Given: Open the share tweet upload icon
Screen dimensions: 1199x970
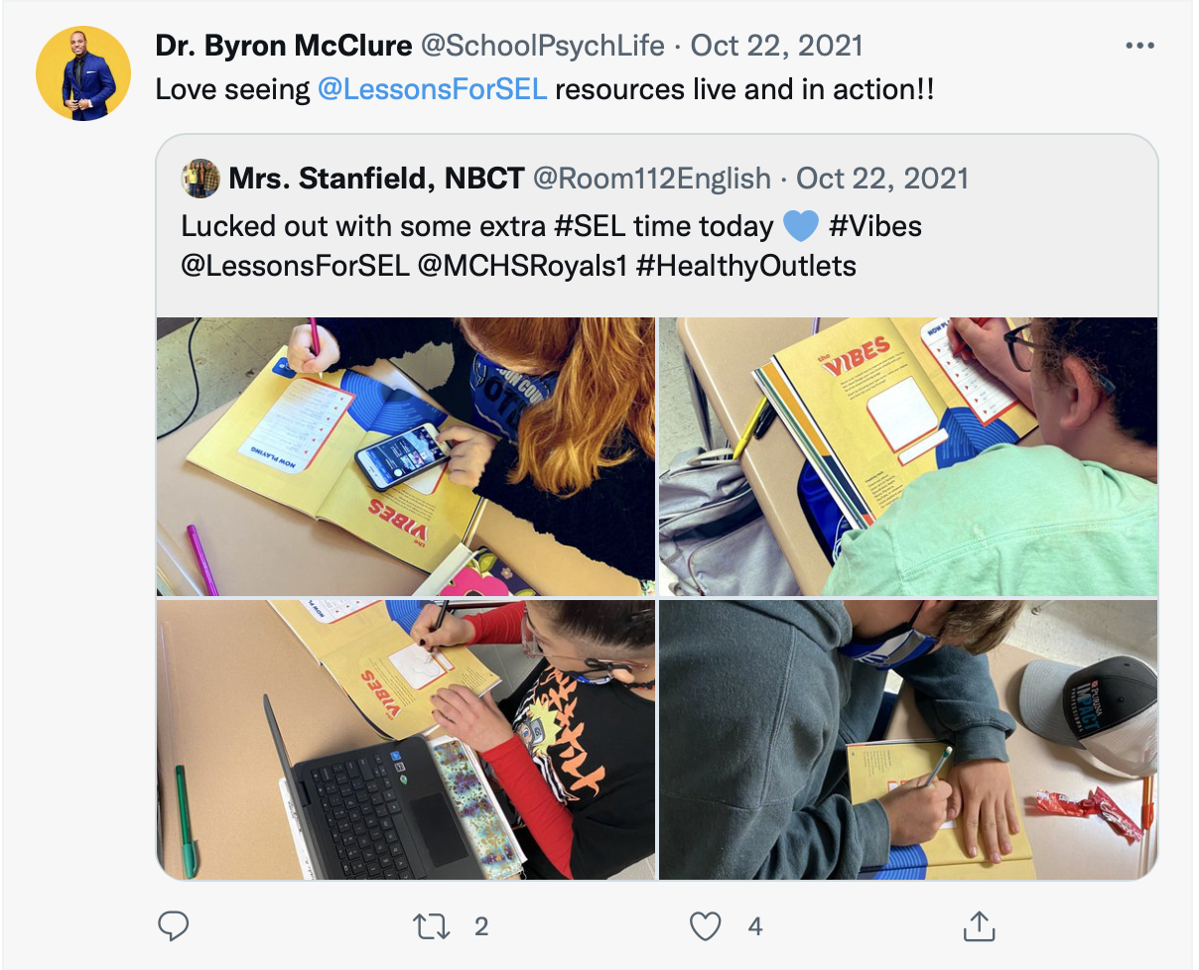Looking at the screenshot, I should coord(979,925).
